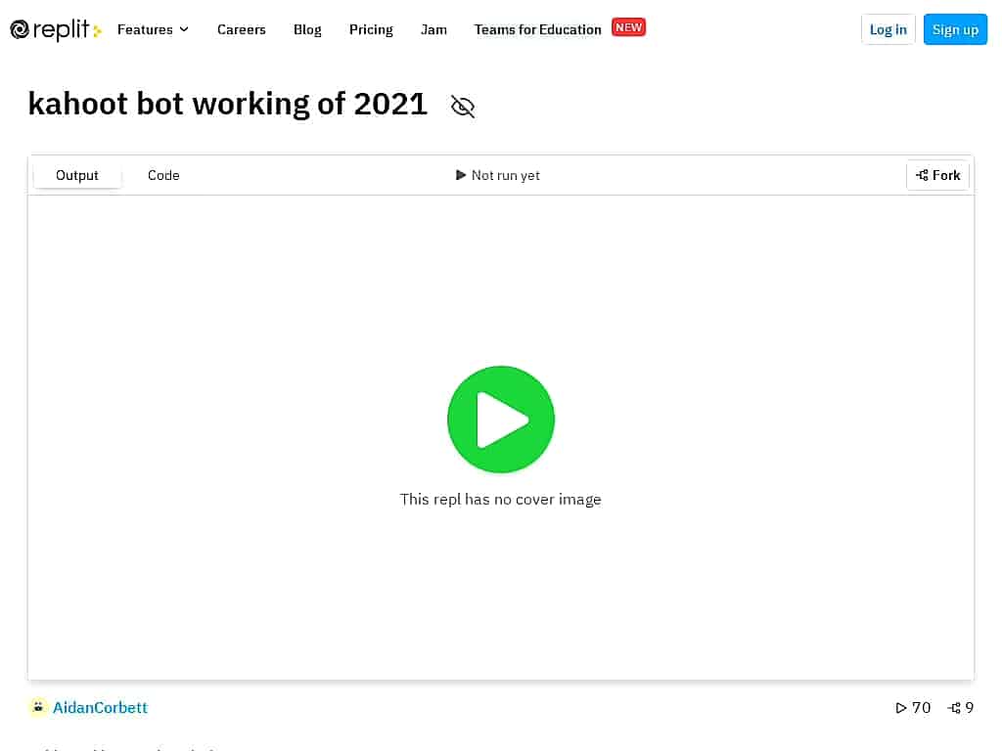Click the AidanCorbett username link
This screenshot has width=1002, height=751.
click(x=100, y=707)
